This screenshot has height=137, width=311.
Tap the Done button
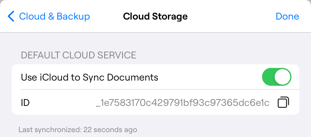point(287,16)
